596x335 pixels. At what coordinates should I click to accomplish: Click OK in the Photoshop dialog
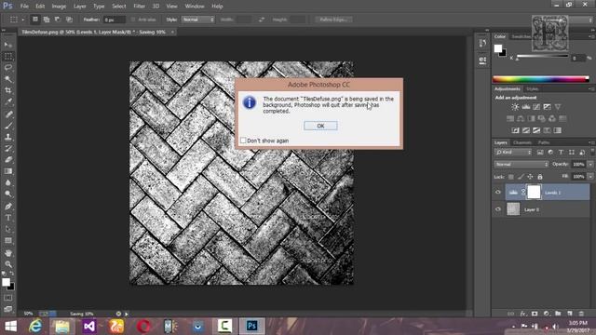(320, 126)
